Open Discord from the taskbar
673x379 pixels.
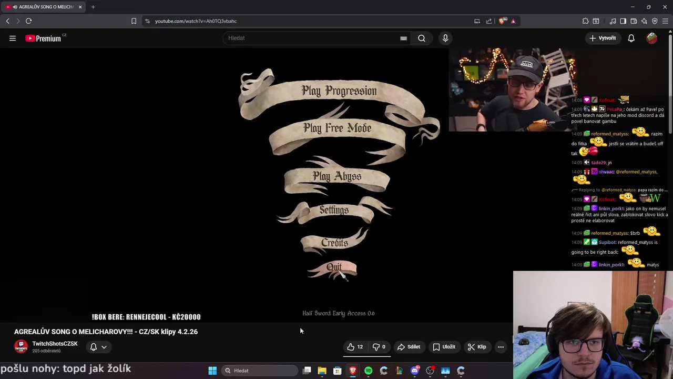tap(414, 371)
